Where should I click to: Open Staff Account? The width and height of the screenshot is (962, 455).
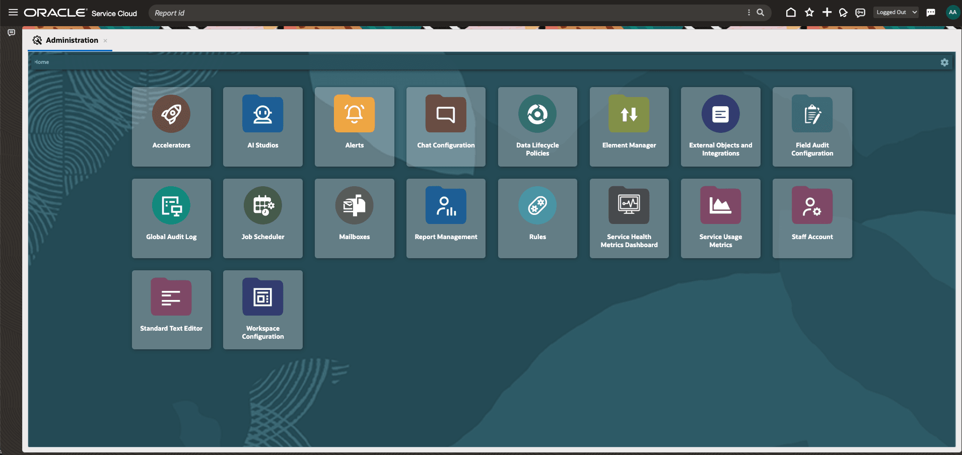pos(812,218)
